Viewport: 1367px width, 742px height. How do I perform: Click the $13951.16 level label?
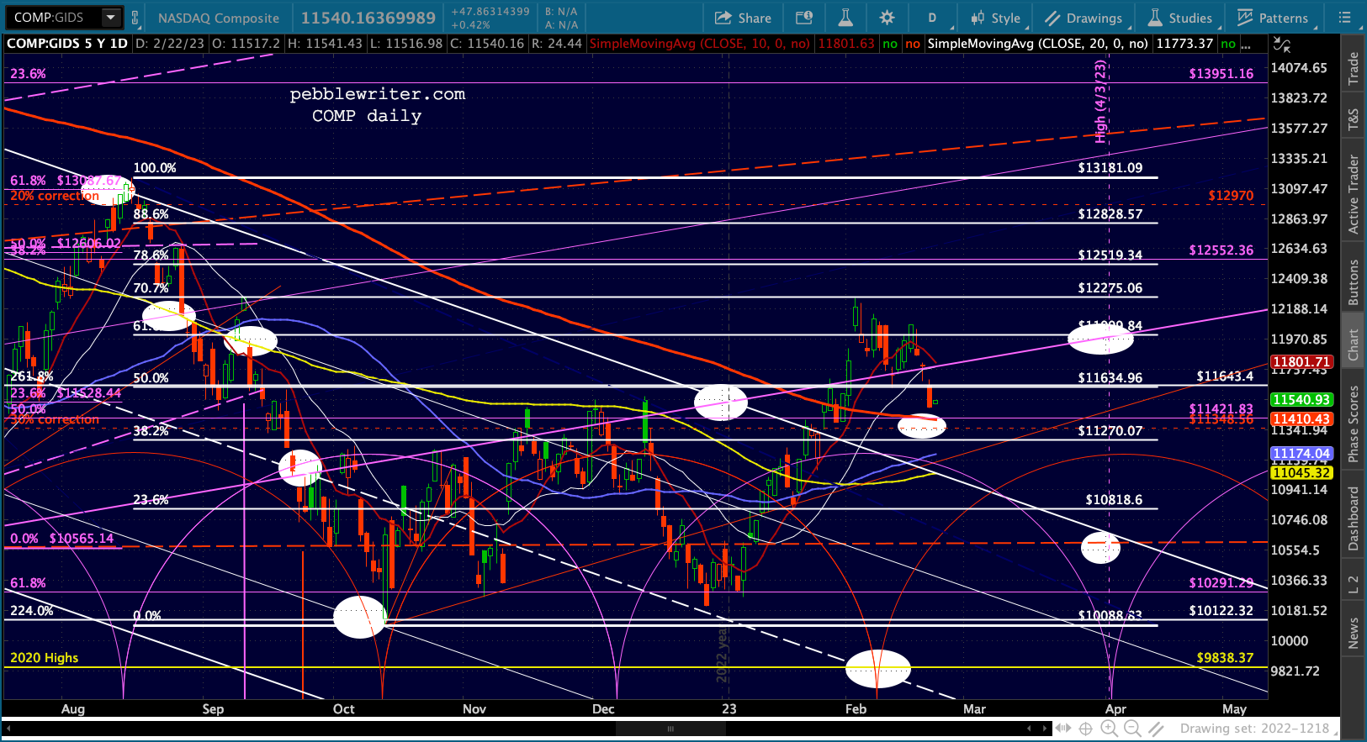point(1221,74)
